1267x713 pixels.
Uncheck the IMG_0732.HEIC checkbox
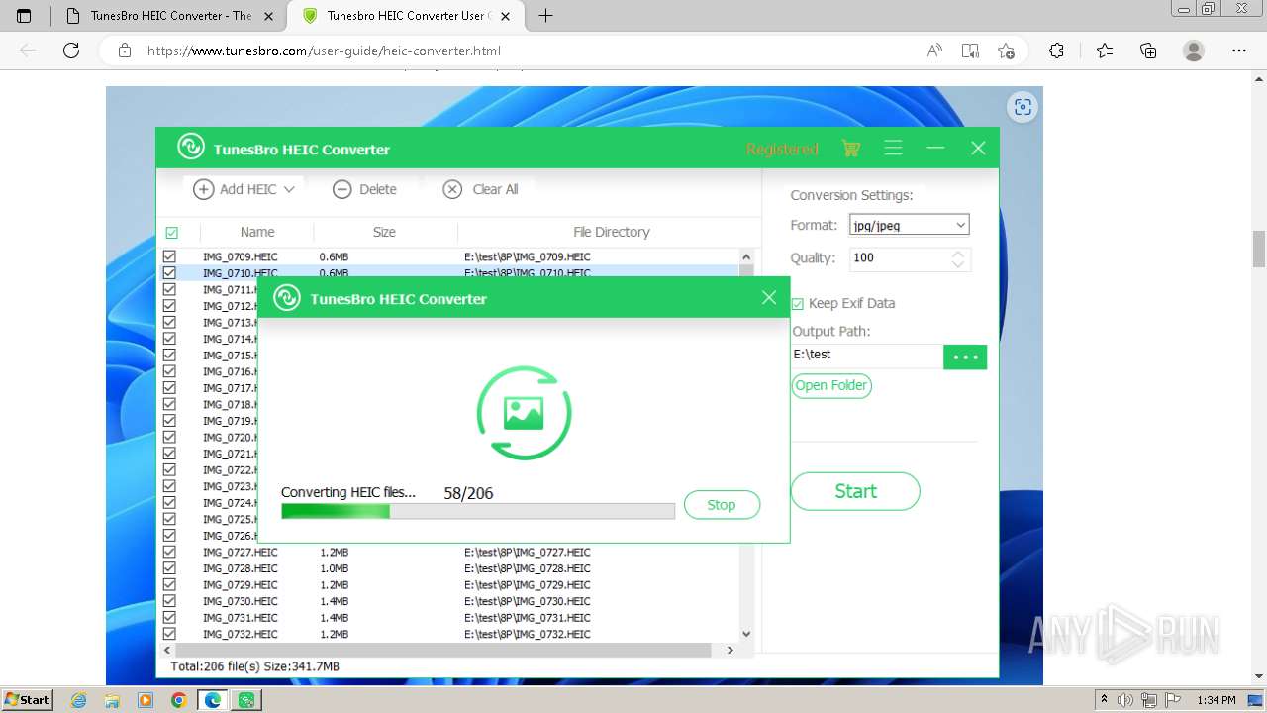point(169,634)
